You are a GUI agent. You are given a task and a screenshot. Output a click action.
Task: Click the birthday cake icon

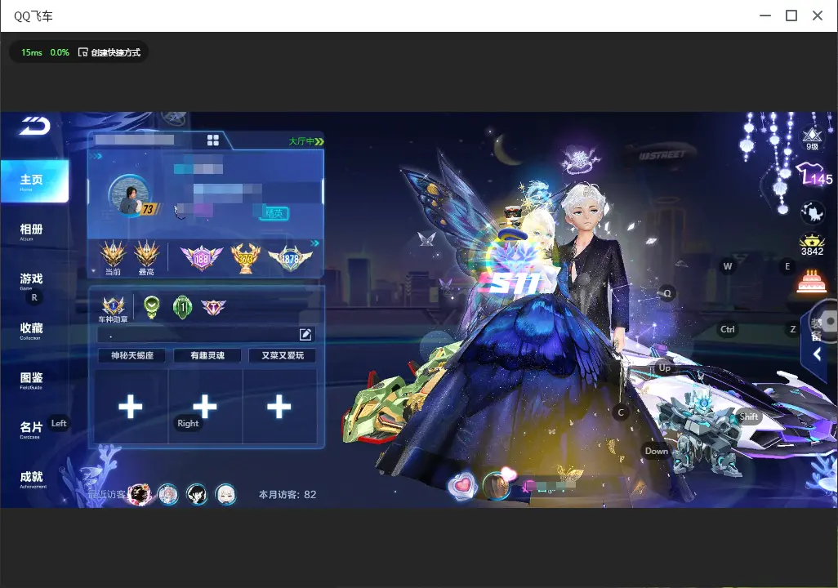[x=812, y=281]
